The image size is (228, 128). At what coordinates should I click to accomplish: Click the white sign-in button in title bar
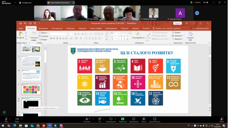click(x=178, y=23)
